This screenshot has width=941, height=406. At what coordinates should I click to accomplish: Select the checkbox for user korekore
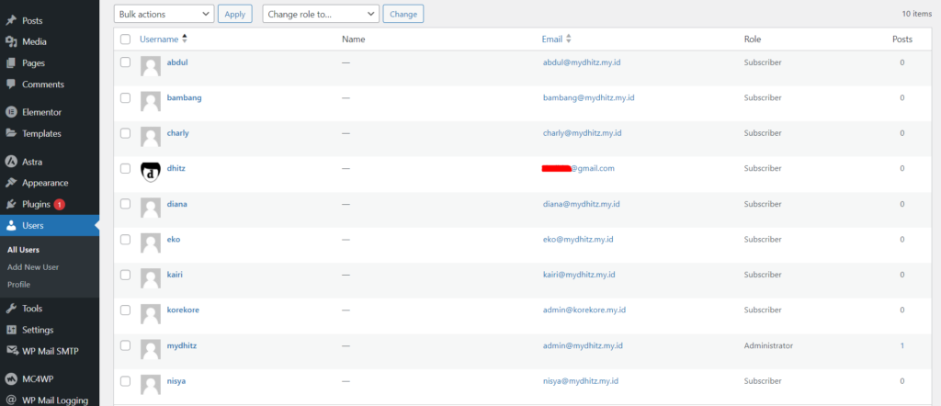click(x=125, y=310)
